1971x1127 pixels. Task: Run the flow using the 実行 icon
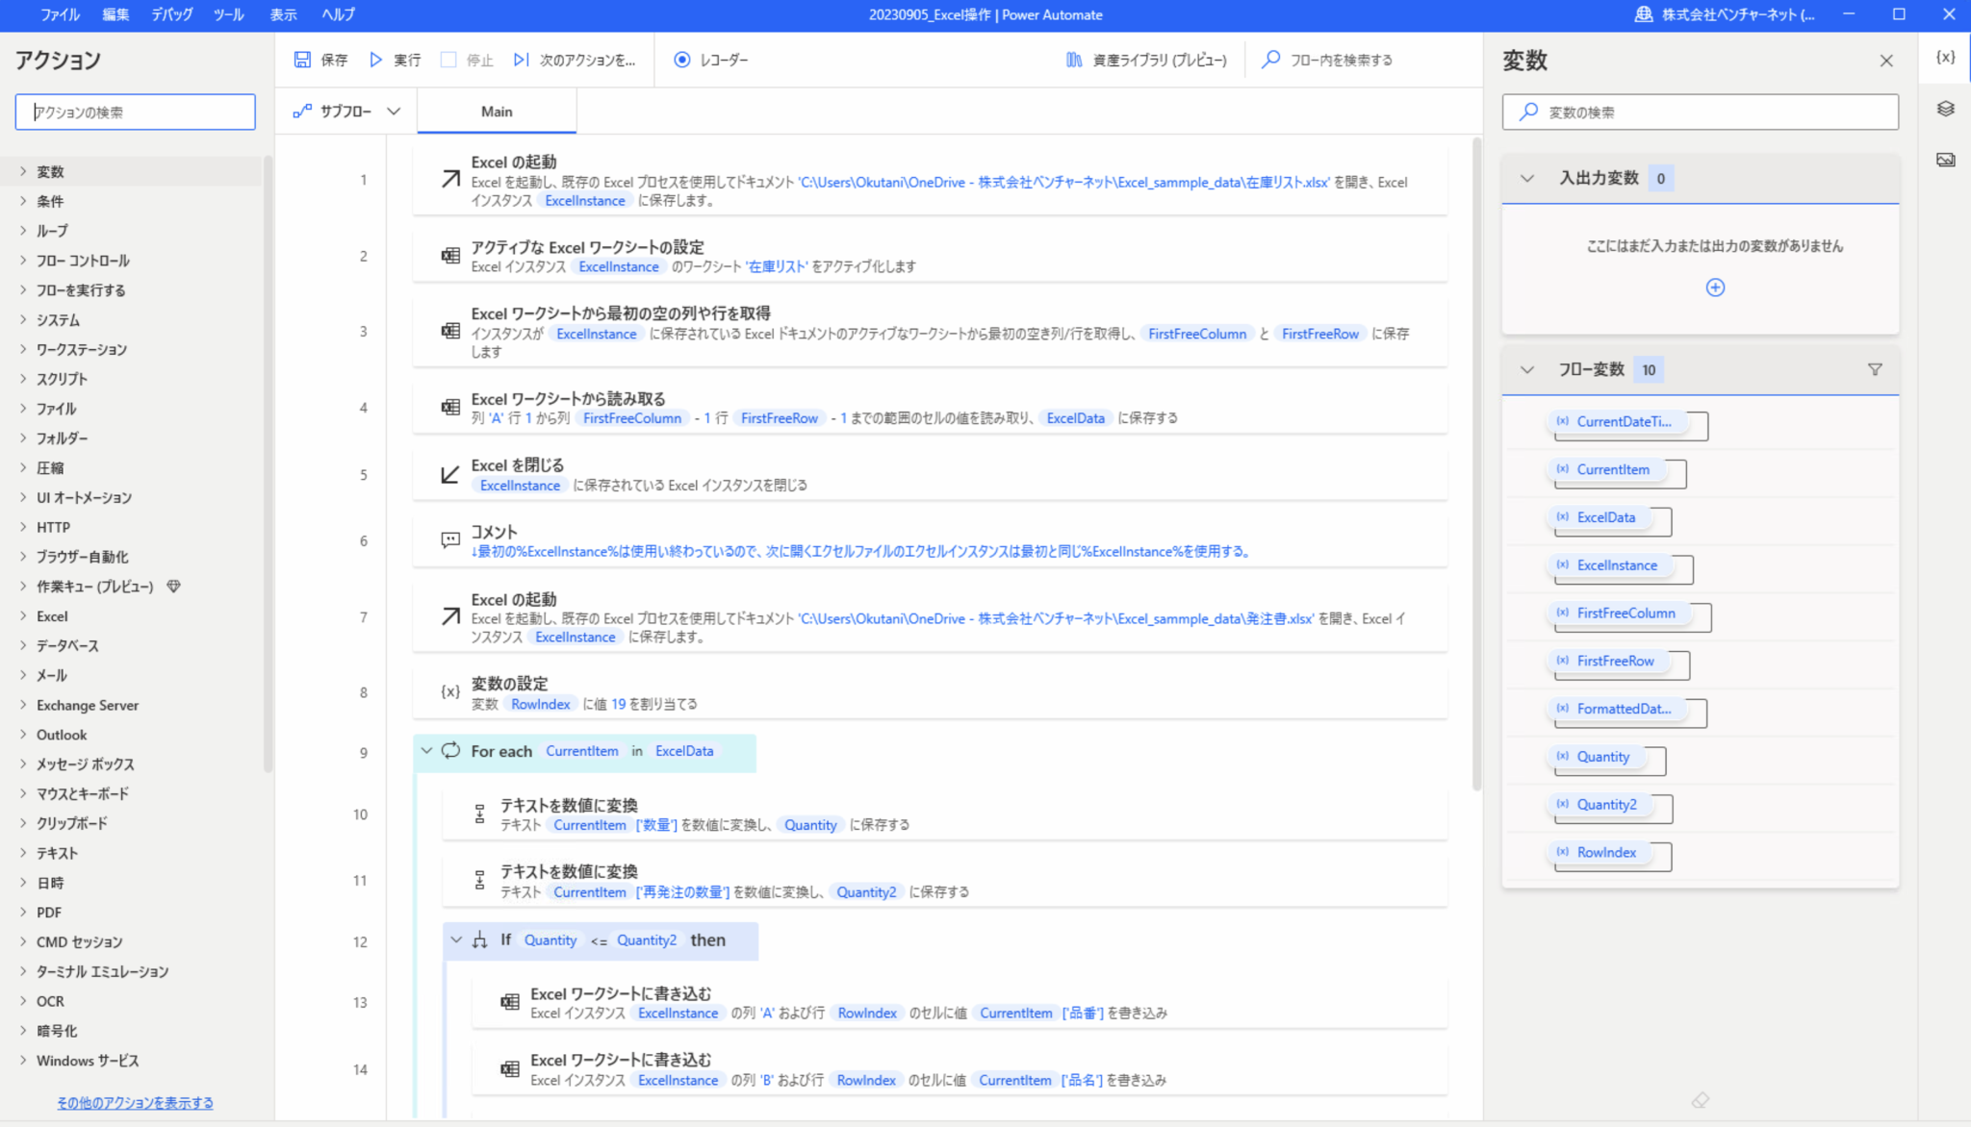376,60
